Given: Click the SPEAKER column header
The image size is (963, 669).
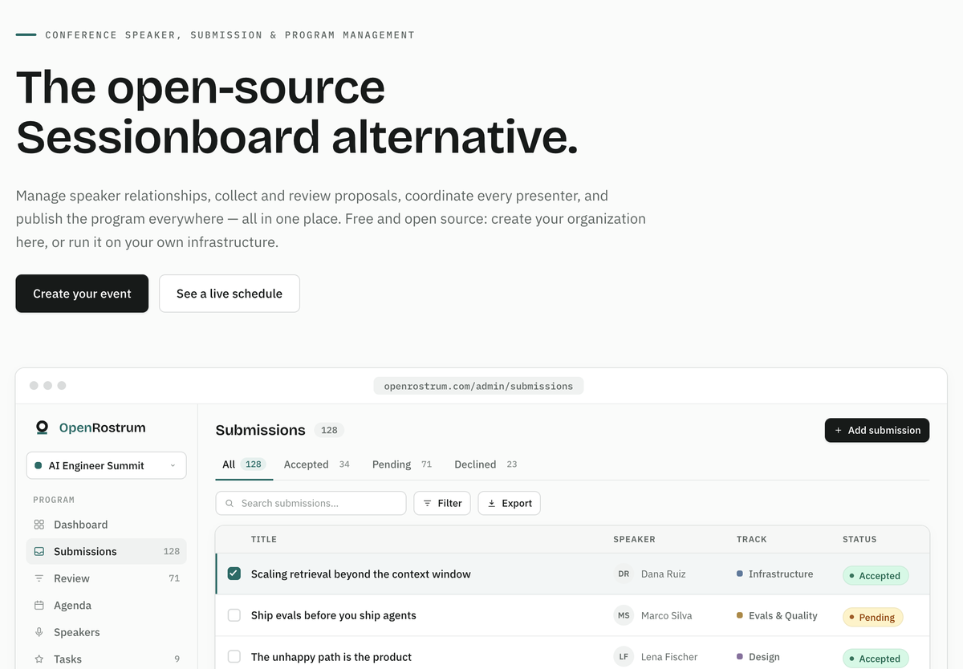Looking at the screenshot, I should (x=634, y=540).
